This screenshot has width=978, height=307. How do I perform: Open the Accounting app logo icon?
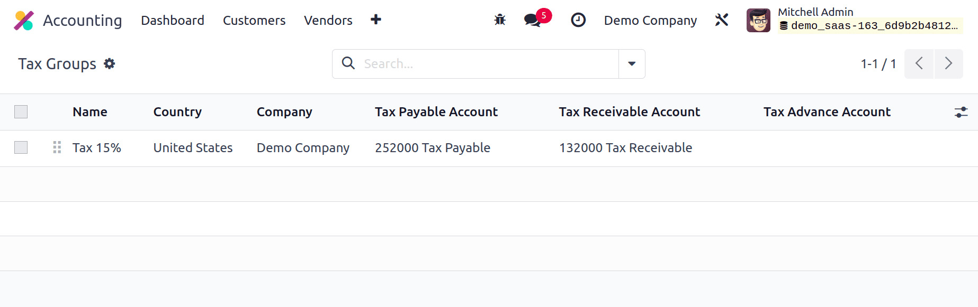tap(24, 21)
